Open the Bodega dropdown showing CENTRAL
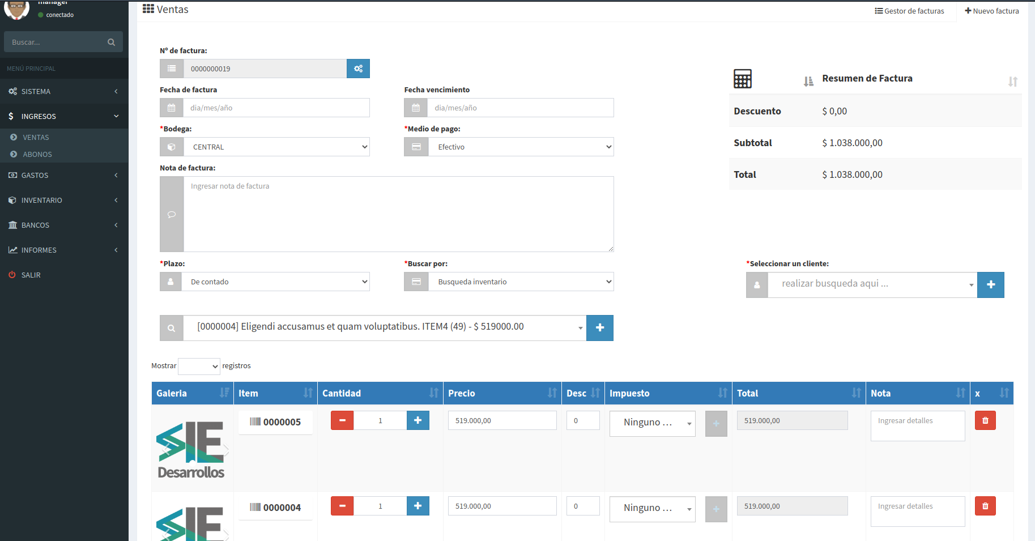The height and width of the screenshot is (541, 1035). [275, 147]
